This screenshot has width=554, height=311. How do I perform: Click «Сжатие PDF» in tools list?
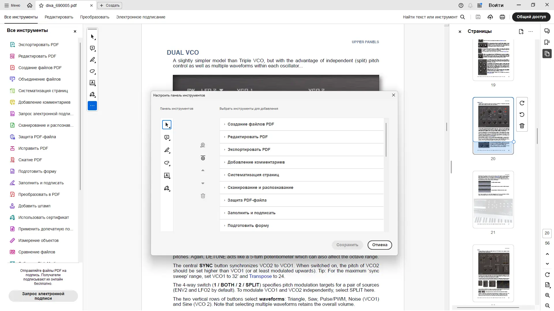point(30,160)
